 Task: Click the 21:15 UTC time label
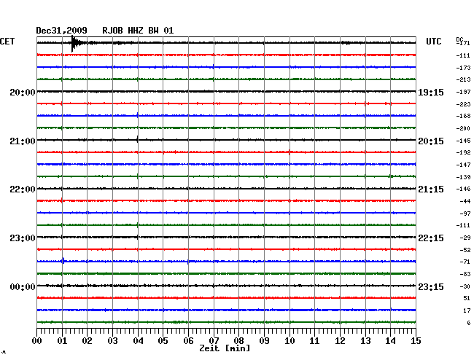click(431, 189)
